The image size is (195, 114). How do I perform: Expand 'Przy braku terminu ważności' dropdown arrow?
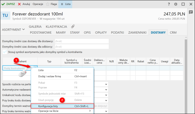coord(106,111)
